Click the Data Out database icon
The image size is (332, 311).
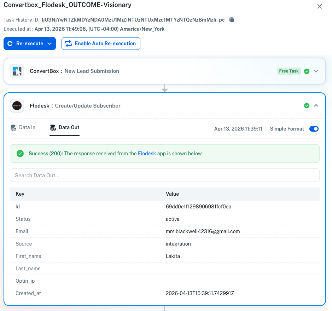coord(53,128)
